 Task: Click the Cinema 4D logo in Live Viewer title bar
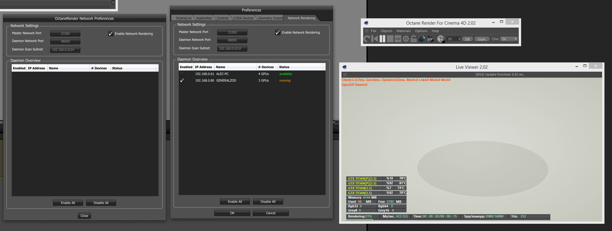click(x=345, y=67)
